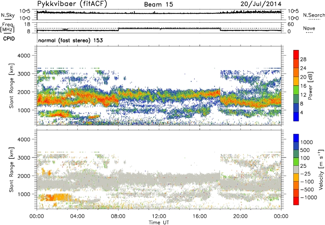
Task: Click the N.Sky axis label
Action: [x=8, y=15]
